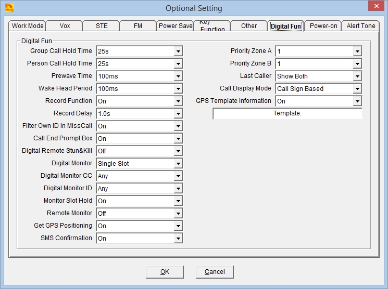Screen dimensions: 388x289
Task: Open the Key Function tab
Action: pos(212,25)
